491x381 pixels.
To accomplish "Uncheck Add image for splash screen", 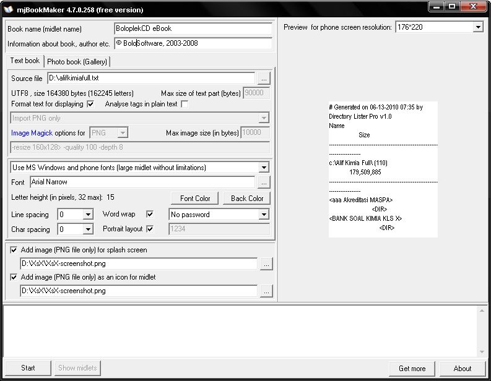I will click(x=14, y=250).
